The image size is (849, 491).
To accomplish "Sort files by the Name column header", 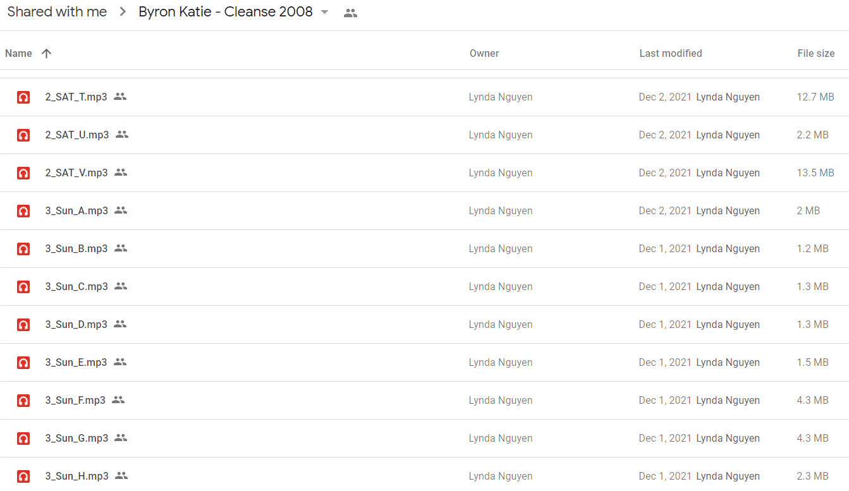I will [18, 54].
